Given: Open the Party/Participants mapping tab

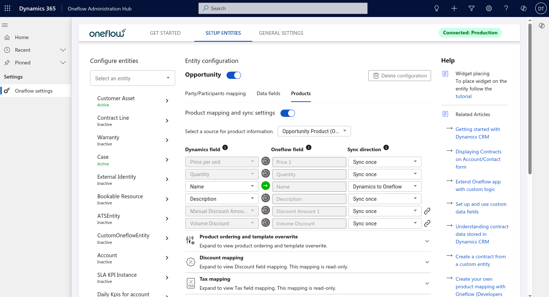Looking at the screenshot, I should [215, 93].
